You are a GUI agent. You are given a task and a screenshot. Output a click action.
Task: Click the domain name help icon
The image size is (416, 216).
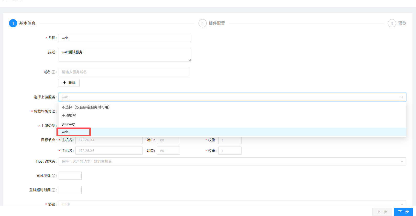pos(53,72)
